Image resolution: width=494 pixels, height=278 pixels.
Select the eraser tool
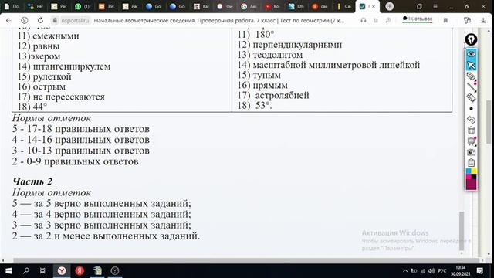click(471, 98)
